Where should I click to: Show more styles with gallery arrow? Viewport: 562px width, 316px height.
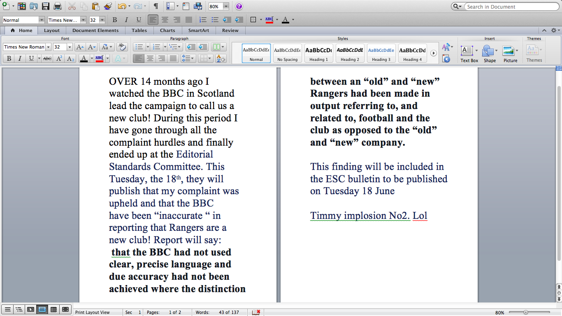pos(433,53)
